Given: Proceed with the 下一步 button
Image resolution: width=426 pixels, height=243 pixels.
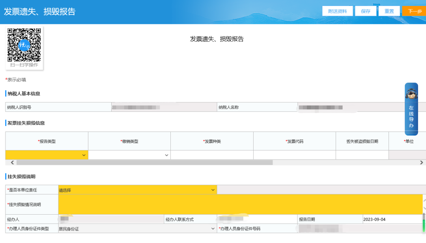Looking at the screenshot, I should tap(414, 11).
